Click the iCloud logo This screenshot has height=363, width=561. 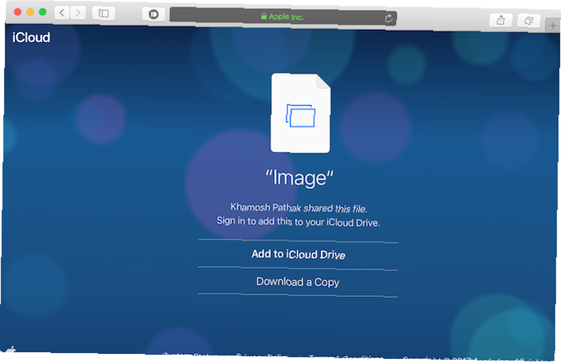31,38
